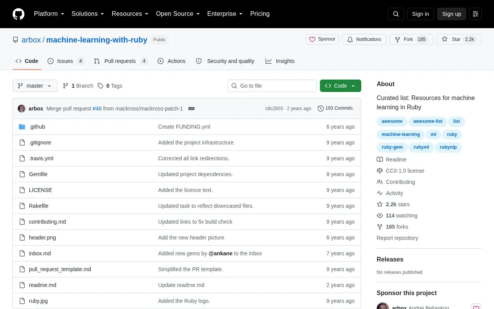The height and width of the screenshot is (309, 494).
Task: Open the appearance settings icon in the header
Action: tap(475, 14)
